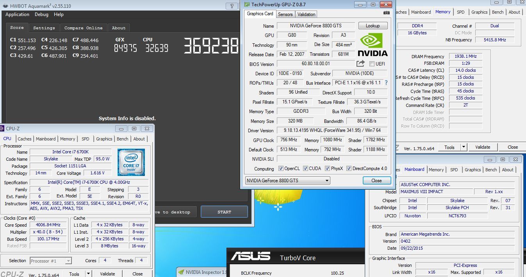Click the START button in Aquamark

224,212
